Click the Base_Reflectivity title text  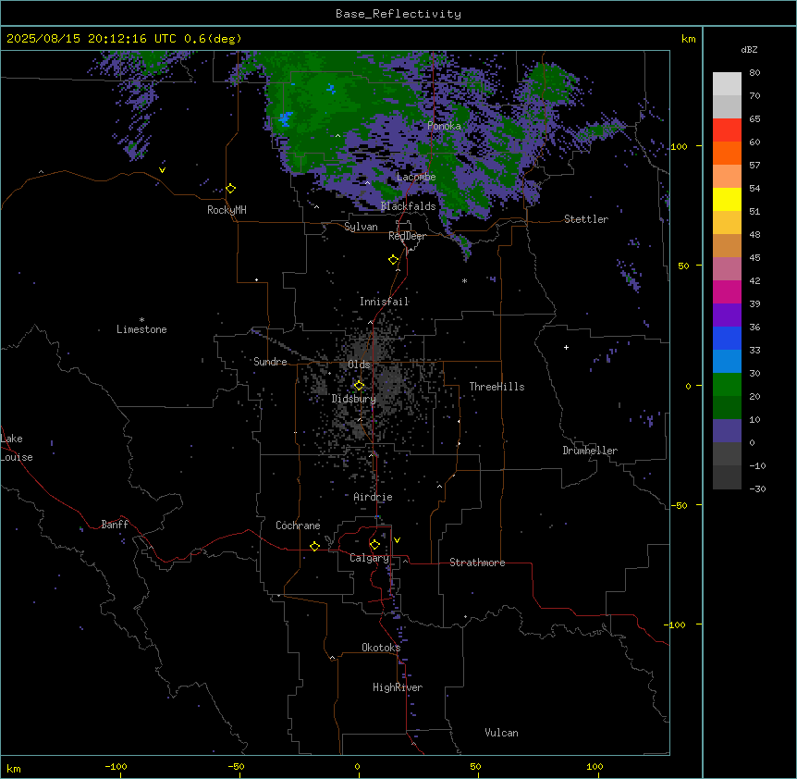[x=398, y=14]
